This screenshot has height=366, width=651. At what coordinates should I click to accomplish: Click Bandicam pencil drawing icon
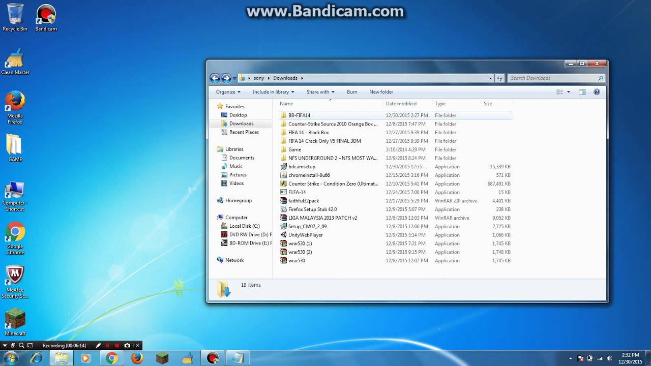click(98, 346)
